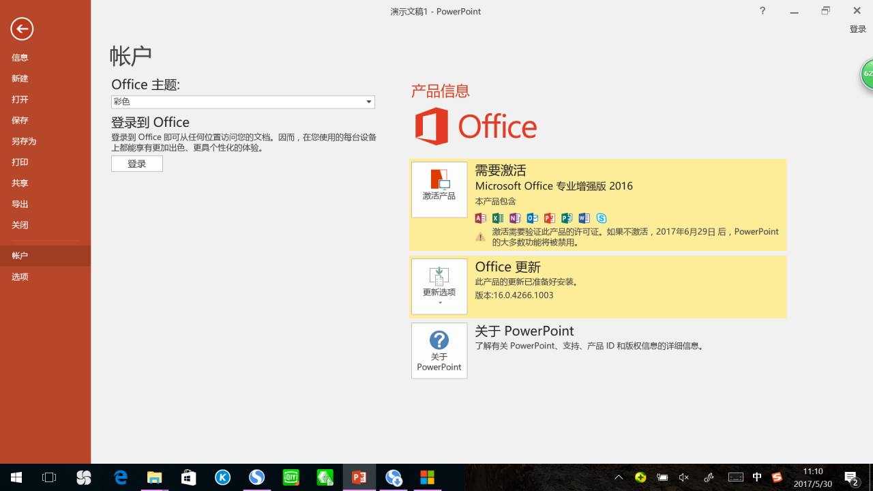Click the PowerPoint icon in product list

(549, 218)
